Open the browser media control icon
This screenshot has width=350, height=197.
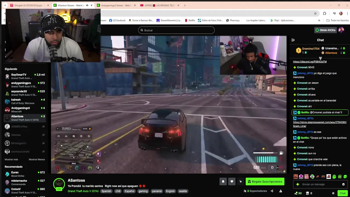coord(334,13)
